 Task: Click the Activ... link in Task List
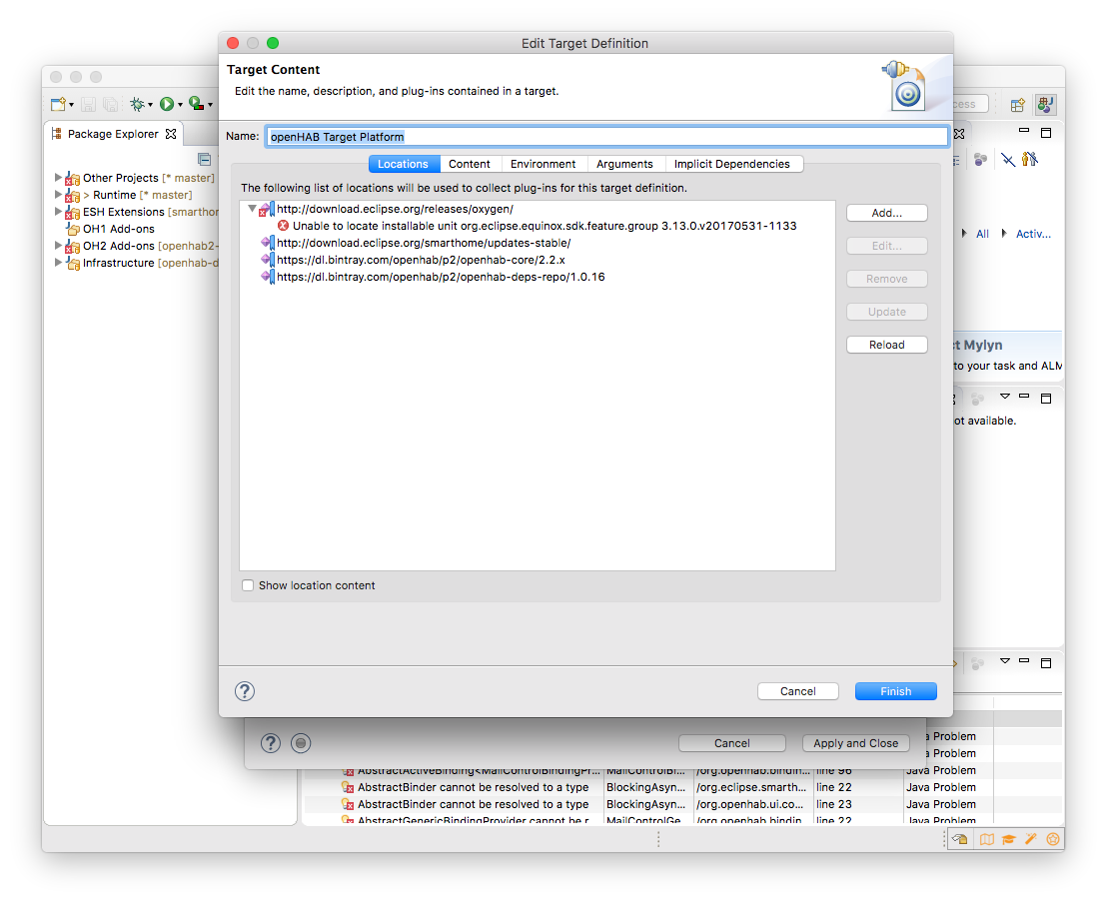coord(1033,234)
